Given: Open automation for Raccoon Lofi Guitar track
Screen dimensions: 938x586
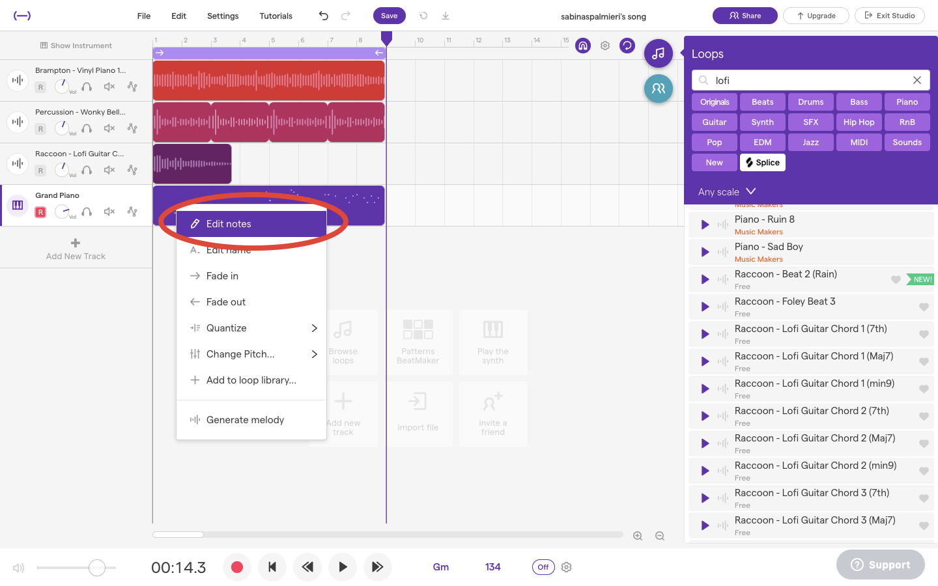Looking at the screenshot, I should point(132,170).
